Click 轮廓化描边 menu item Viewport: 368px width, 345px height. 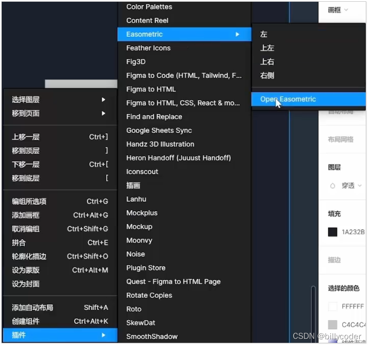tap(60, 256)
